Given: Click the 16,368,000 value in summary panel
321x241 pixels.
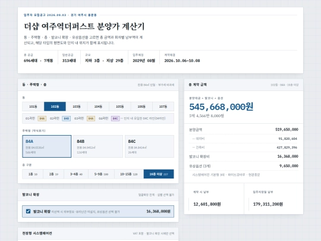Looking at the screenshot, I should tap(288, 157).
